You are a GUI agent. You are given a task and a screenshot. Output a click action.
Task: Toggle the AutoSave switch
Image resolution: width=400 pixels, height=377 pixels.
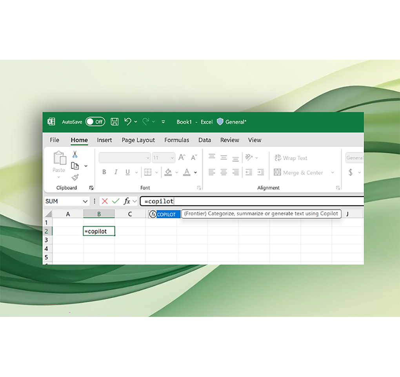(95, 122)
